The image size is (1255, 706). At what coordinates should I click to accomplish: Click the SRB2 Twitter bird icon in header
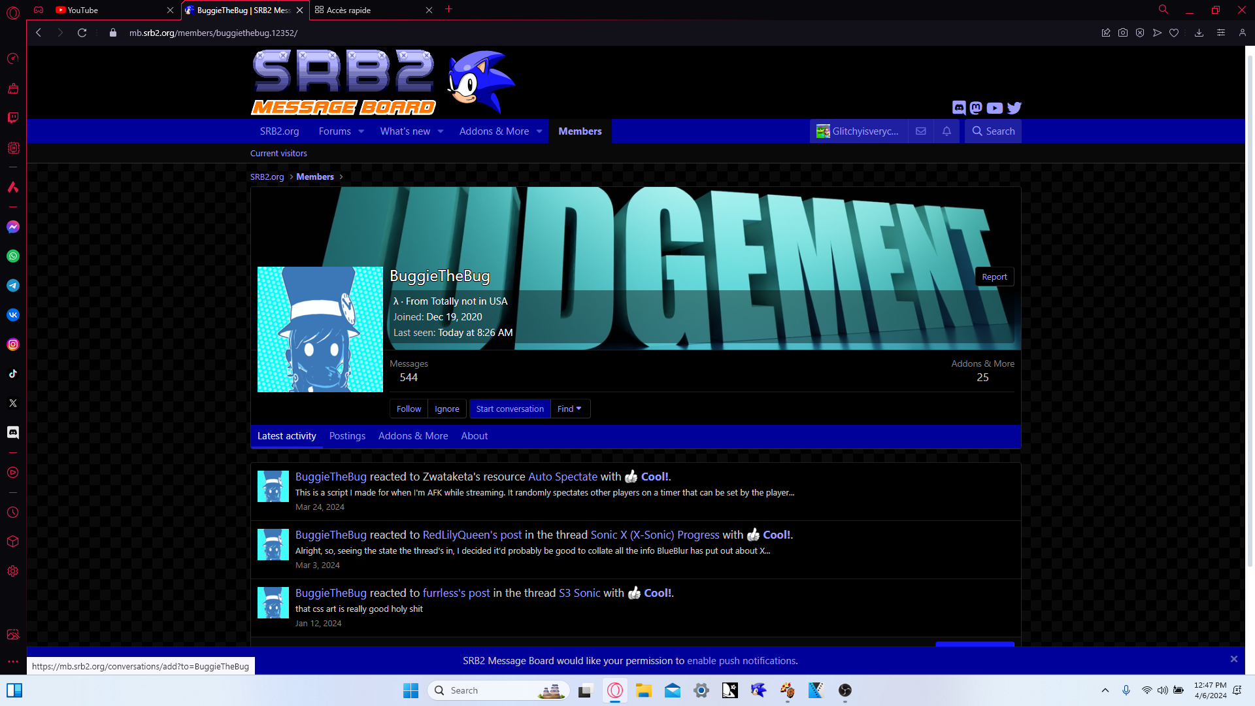1014,108
